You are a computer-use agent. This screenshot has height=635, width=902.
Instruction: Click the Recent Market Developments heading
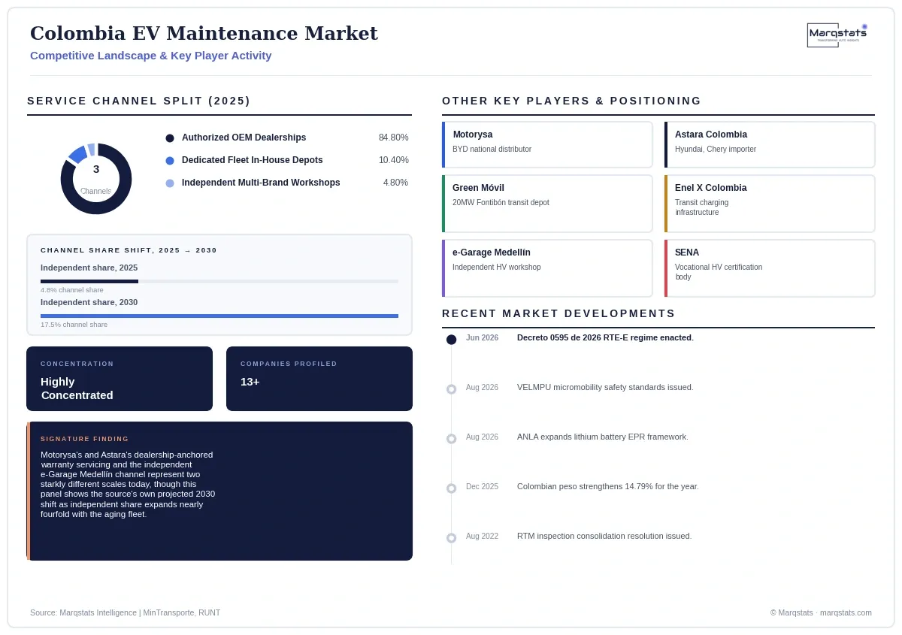559,313
